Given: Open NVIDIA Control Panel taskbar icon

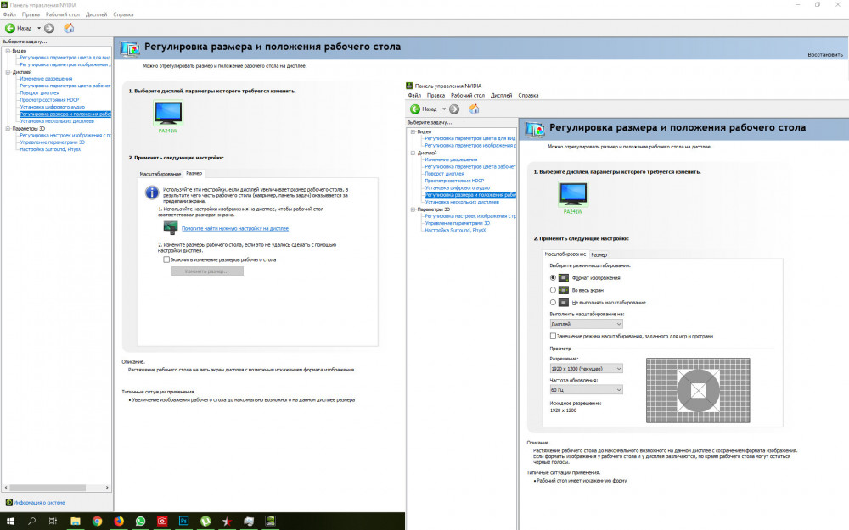Looking at the screenshot, I should [x=270, y=522].
